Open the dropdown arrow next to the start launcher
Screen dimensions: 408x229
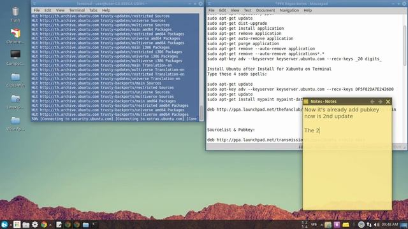click(11, 225)
